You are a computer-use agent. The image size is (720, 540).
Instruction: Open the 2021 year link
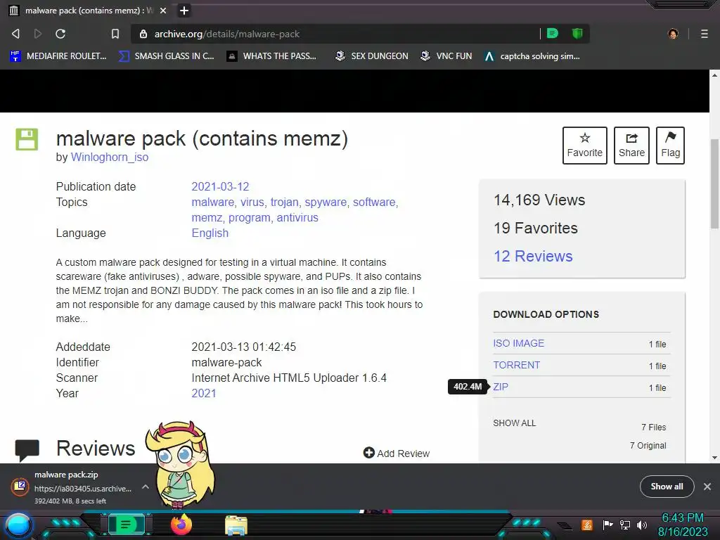coord(203,394)
